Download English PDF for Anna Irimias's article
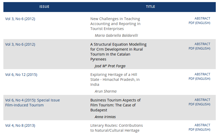Screen dimensions: 221x133 point(199,104)
